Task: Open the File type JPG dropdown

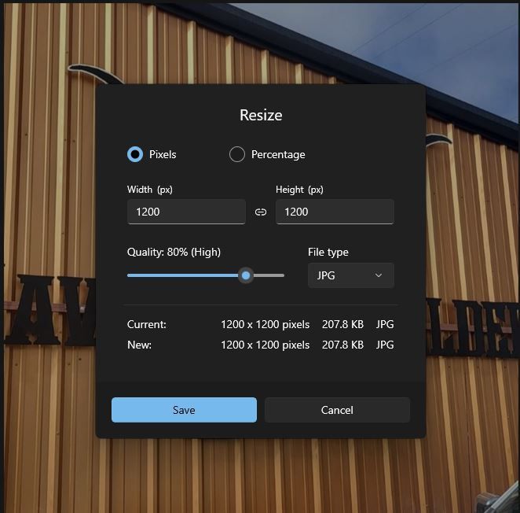Action: tap(350, 275)
